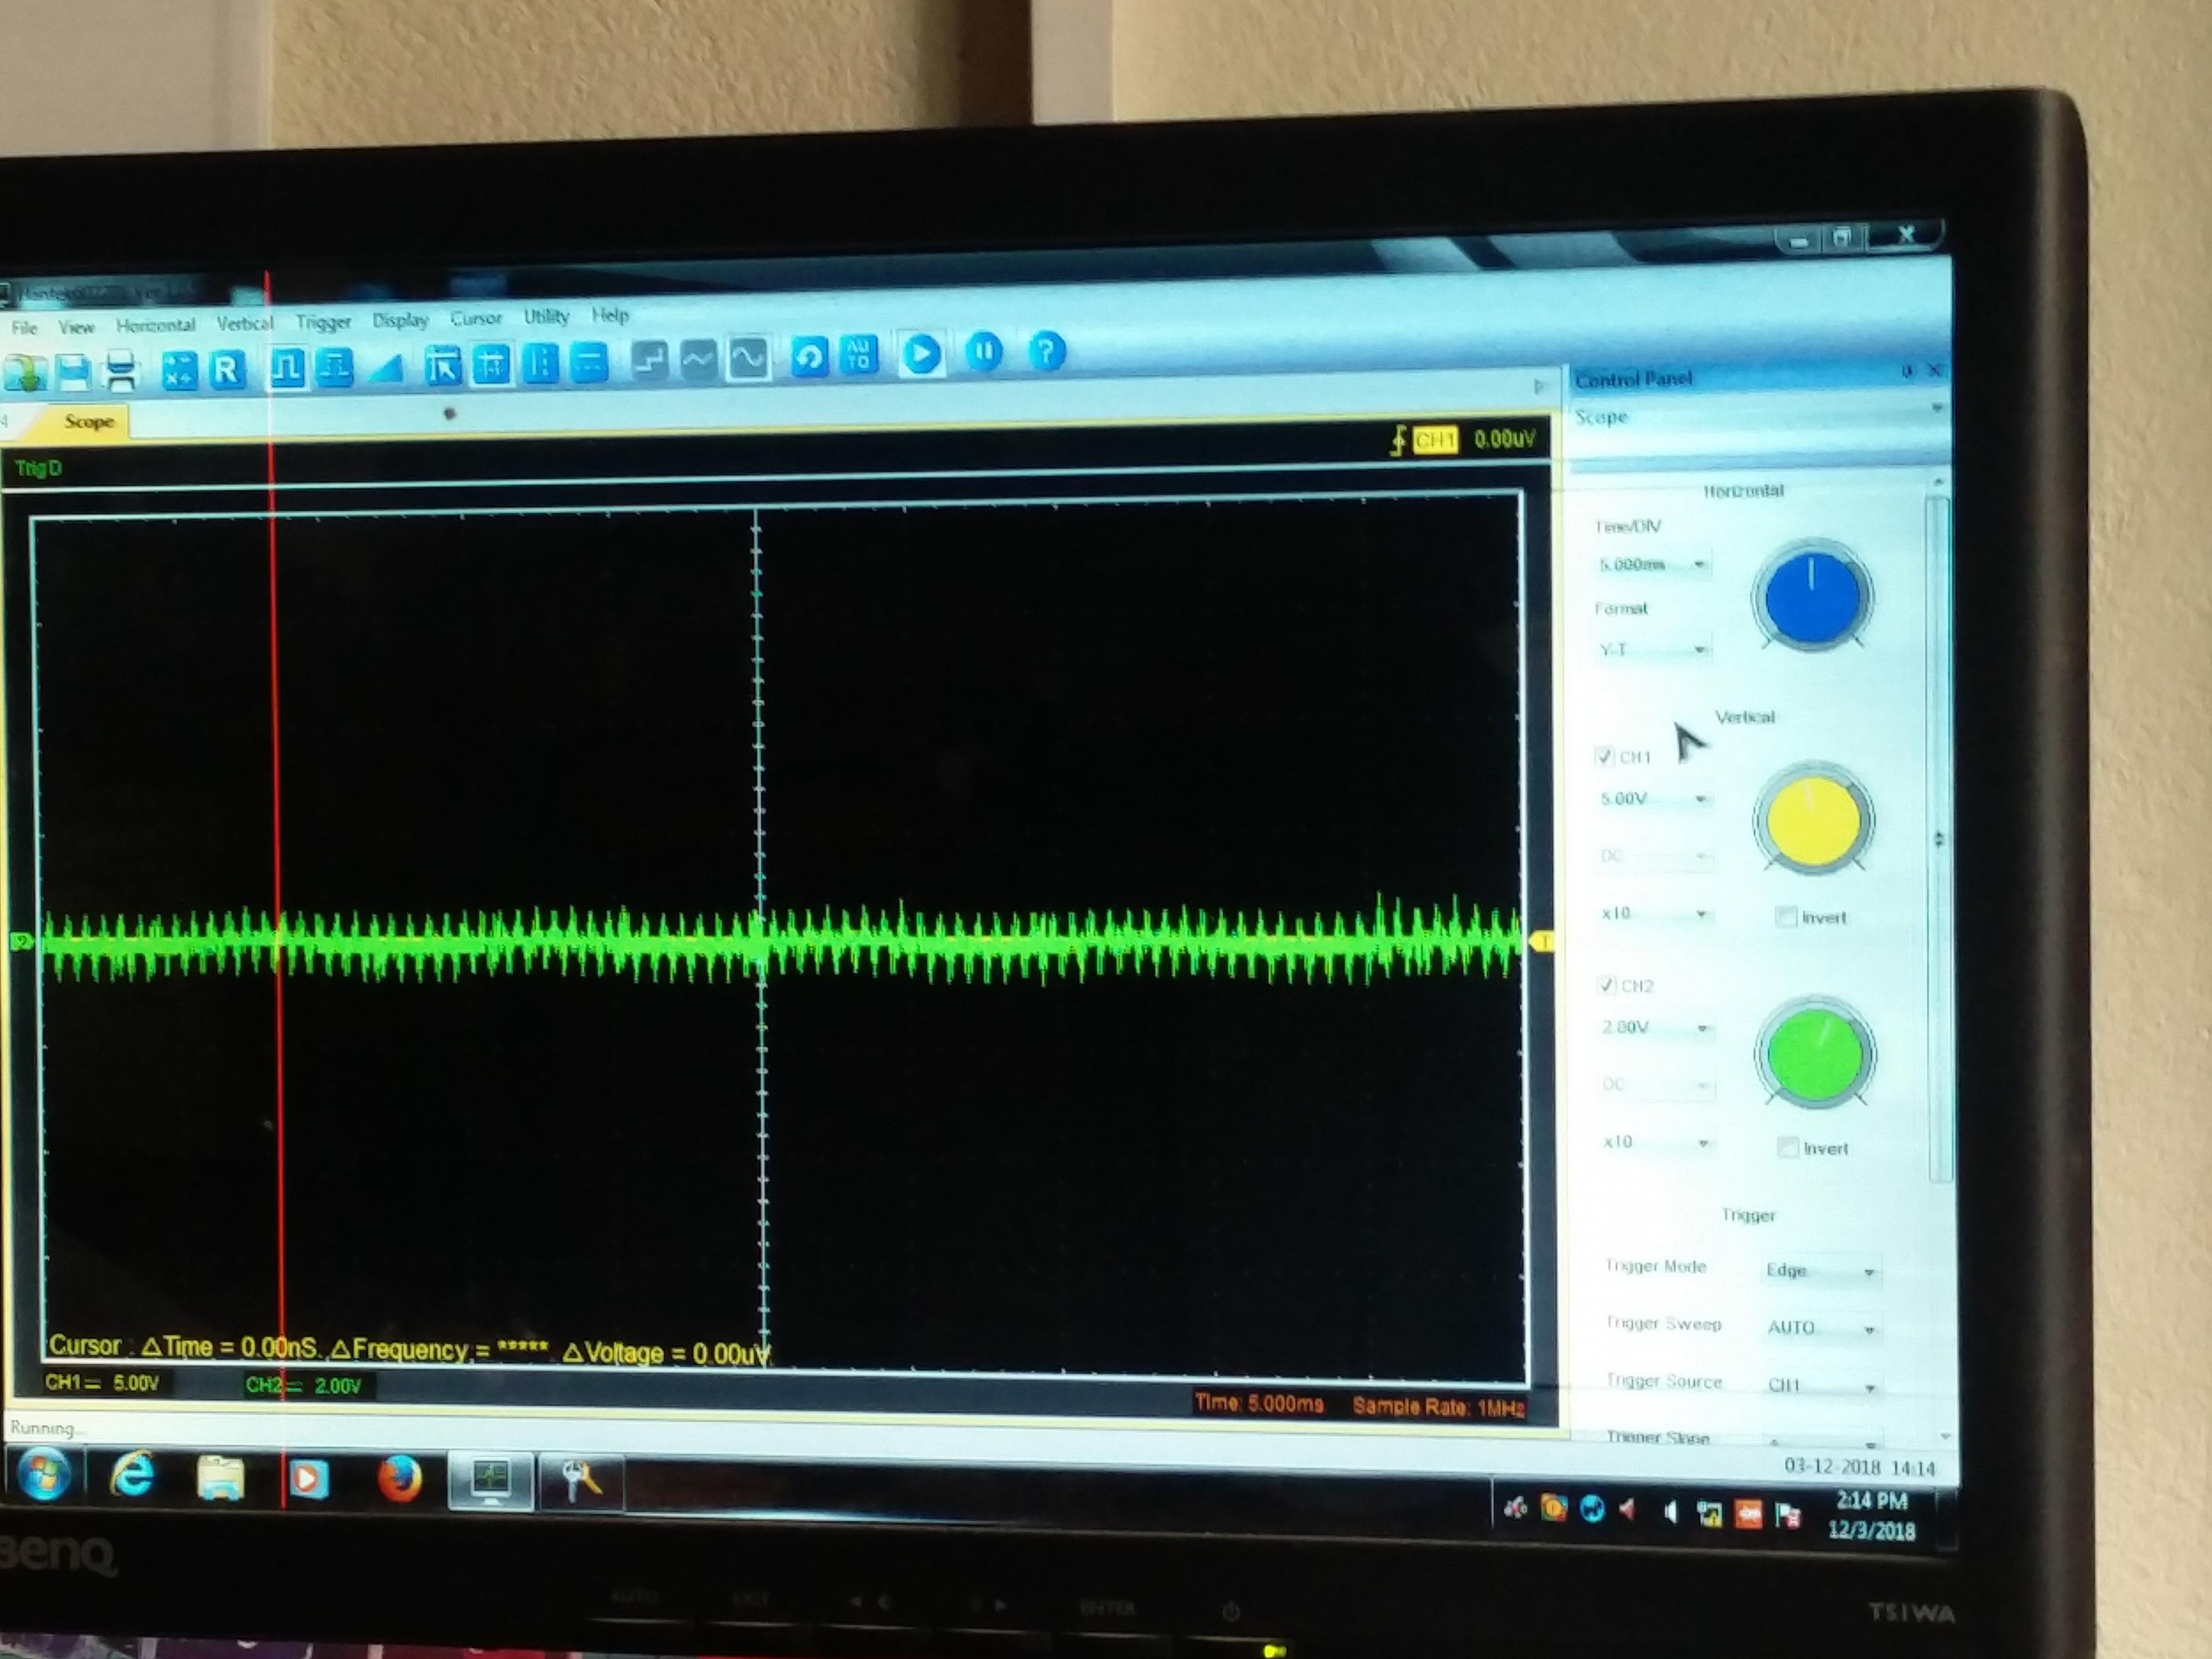
Task: Open the CH2 2.00V volts dropdown
Action: (1656, 1027)
